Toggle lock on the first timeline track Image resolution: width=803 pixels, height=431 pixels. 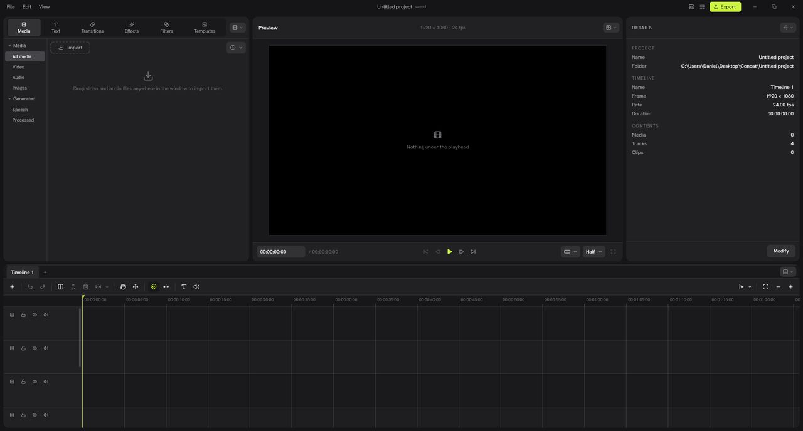pos(23,315)
